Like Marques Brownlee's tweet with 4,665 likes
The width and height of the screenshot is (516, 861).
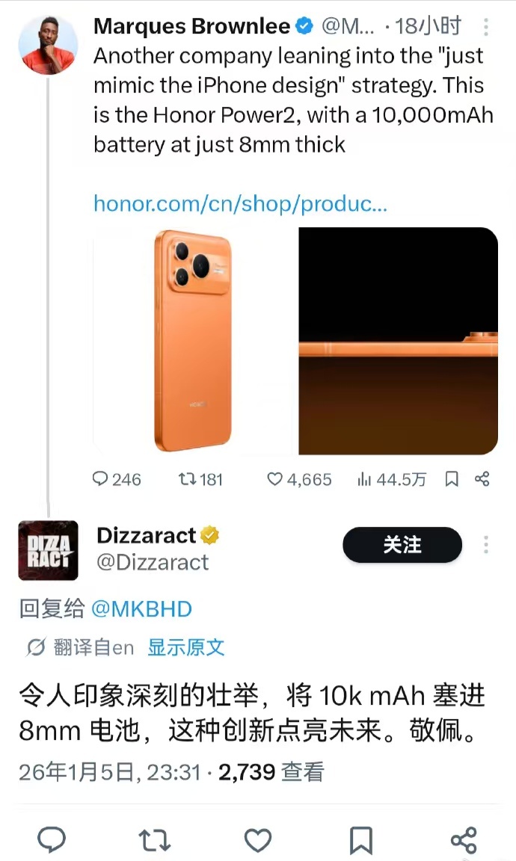click(299, 479)
